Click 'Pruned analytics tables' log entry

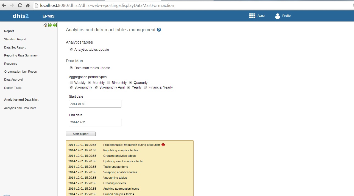(119, 194)
